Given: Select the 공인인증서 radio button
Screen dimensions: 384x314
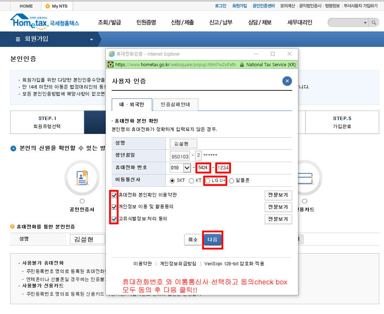Looking at the screenshot, I should click(82, 201).
